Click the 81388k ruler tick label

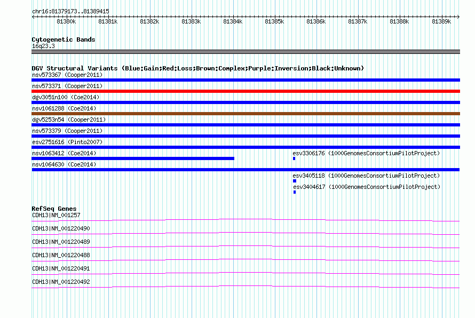(399, 21)
